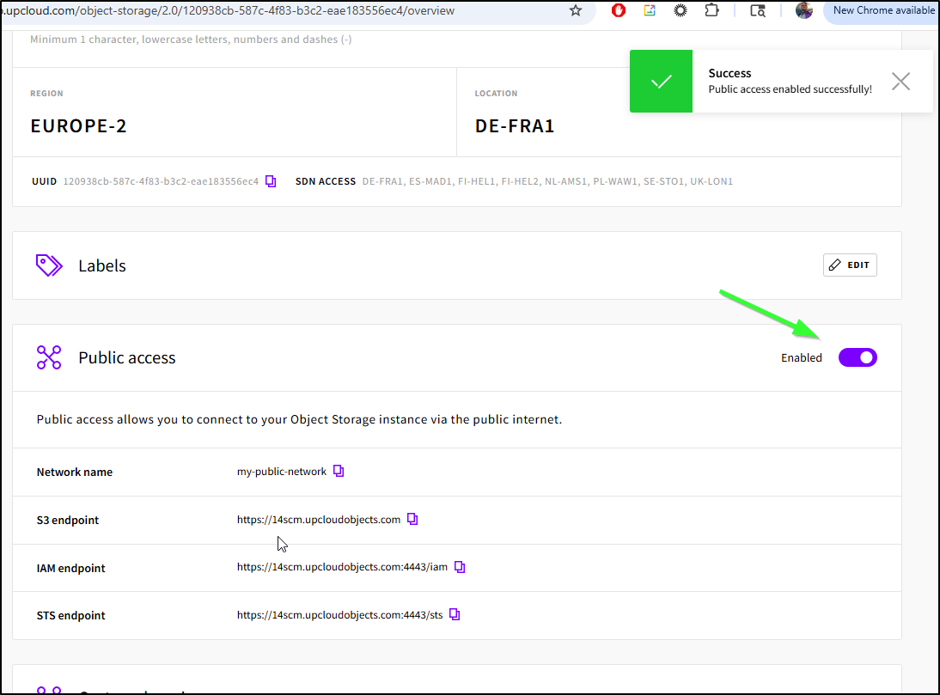The width and height of the screenshot is (940, 695).
Task: Click New Chrome available update button
Action: [x=882, y=11]
